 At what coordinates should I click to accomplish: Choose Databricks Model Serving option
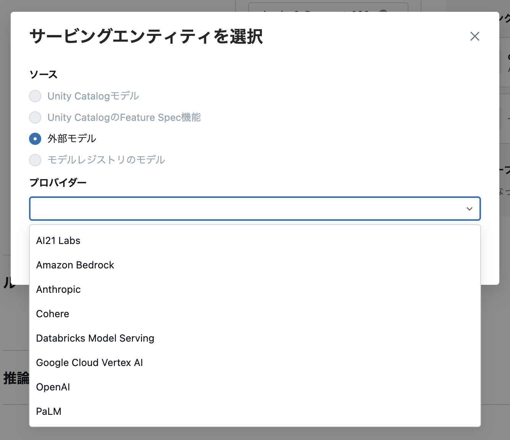(x=255, y=338)
